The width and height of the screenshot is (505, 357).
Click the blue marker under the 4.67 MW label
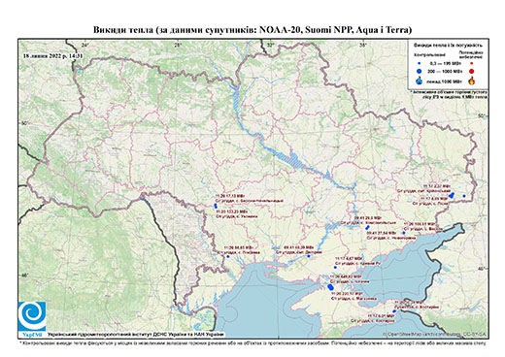click(x=335, y=268)
